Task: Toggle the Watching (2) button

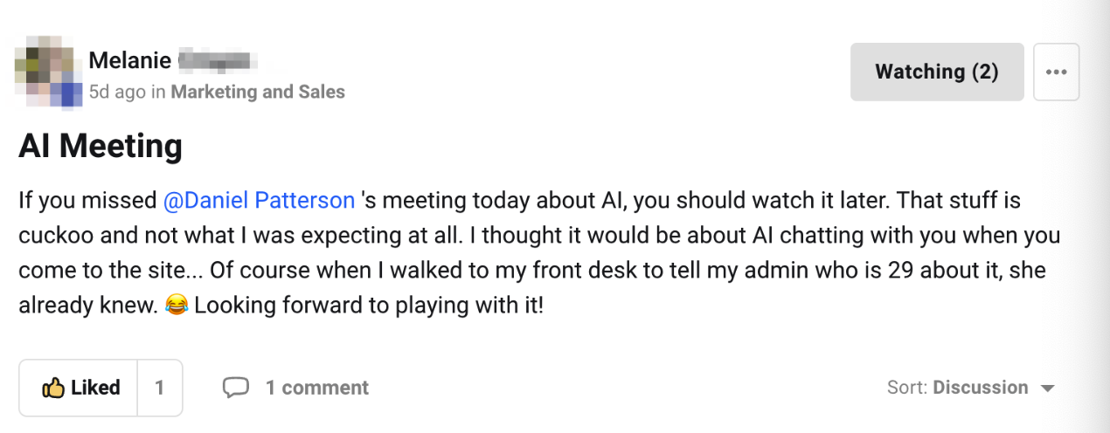Action: (x=936, y=72)
